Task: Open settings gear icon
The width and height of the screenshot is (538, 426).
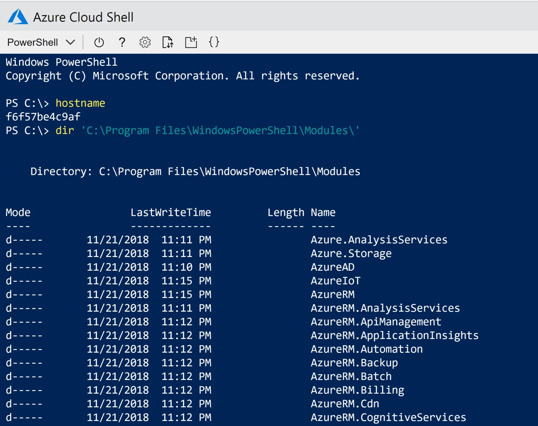Action: 145,42
